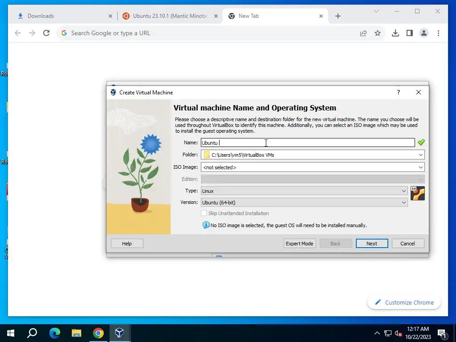The height and width of the screenshot is (342, 456).
Task: Click the folder icon in Folder field
Action: tap(207, 155)
